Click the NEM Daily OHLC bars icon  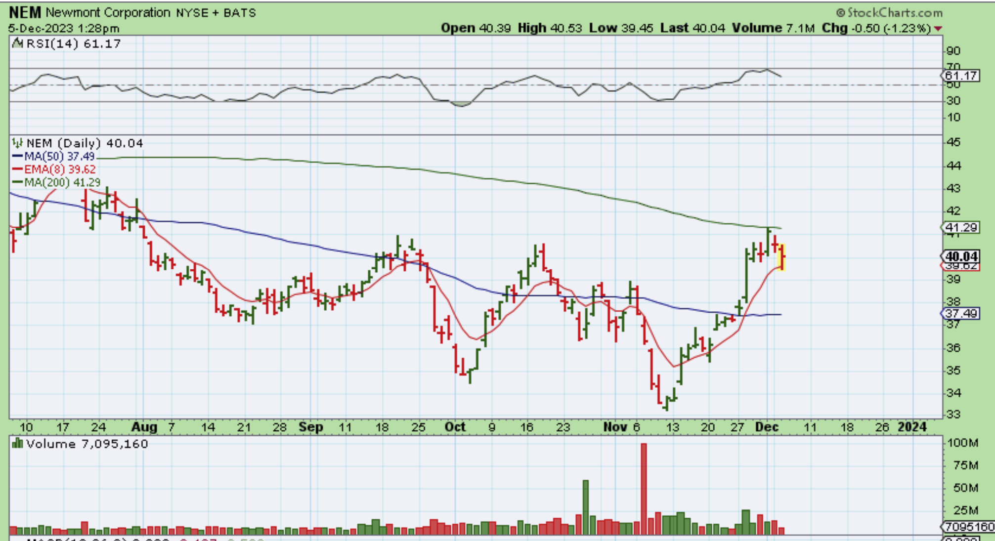point(18,143)
